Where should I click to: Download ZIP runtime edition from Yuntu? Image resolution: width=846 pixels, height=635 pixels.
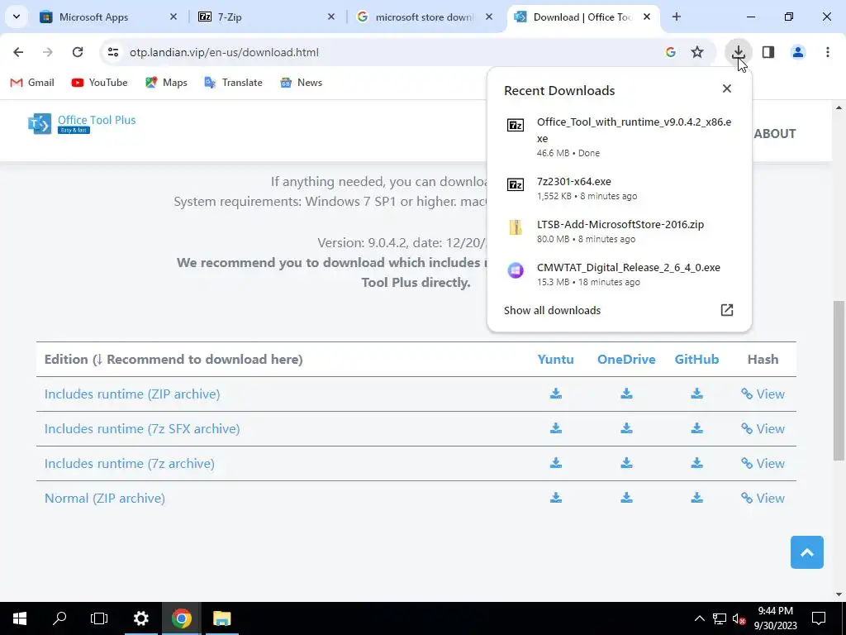coord(556,394)
